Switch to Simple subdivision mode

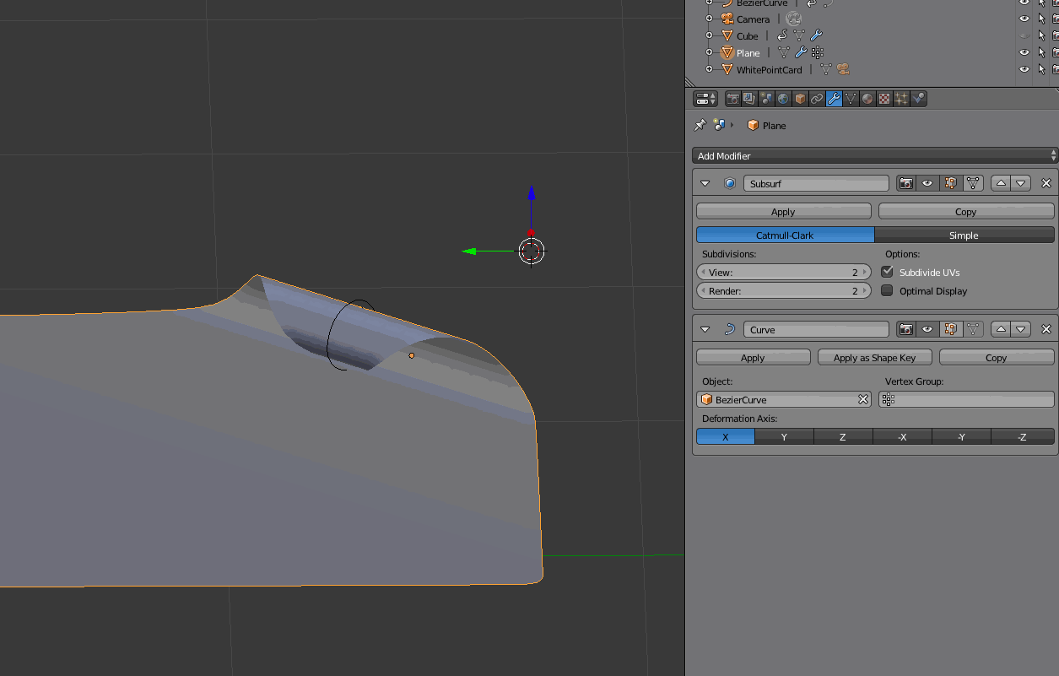964,235
